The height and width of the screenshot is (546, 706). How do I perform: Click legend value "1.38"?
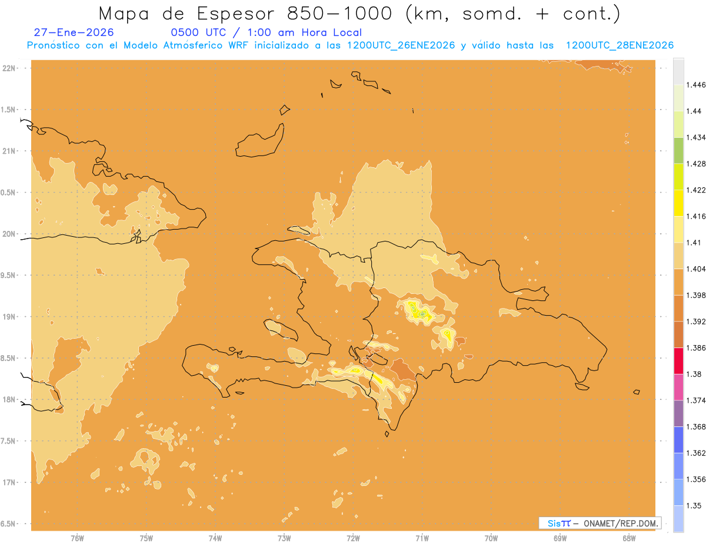coord(694,374)
